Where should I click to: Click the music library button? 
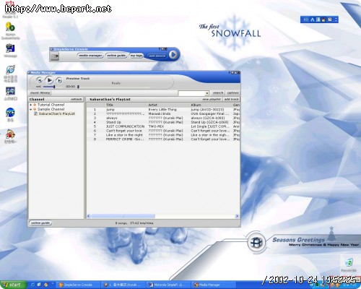click(40, 92)
